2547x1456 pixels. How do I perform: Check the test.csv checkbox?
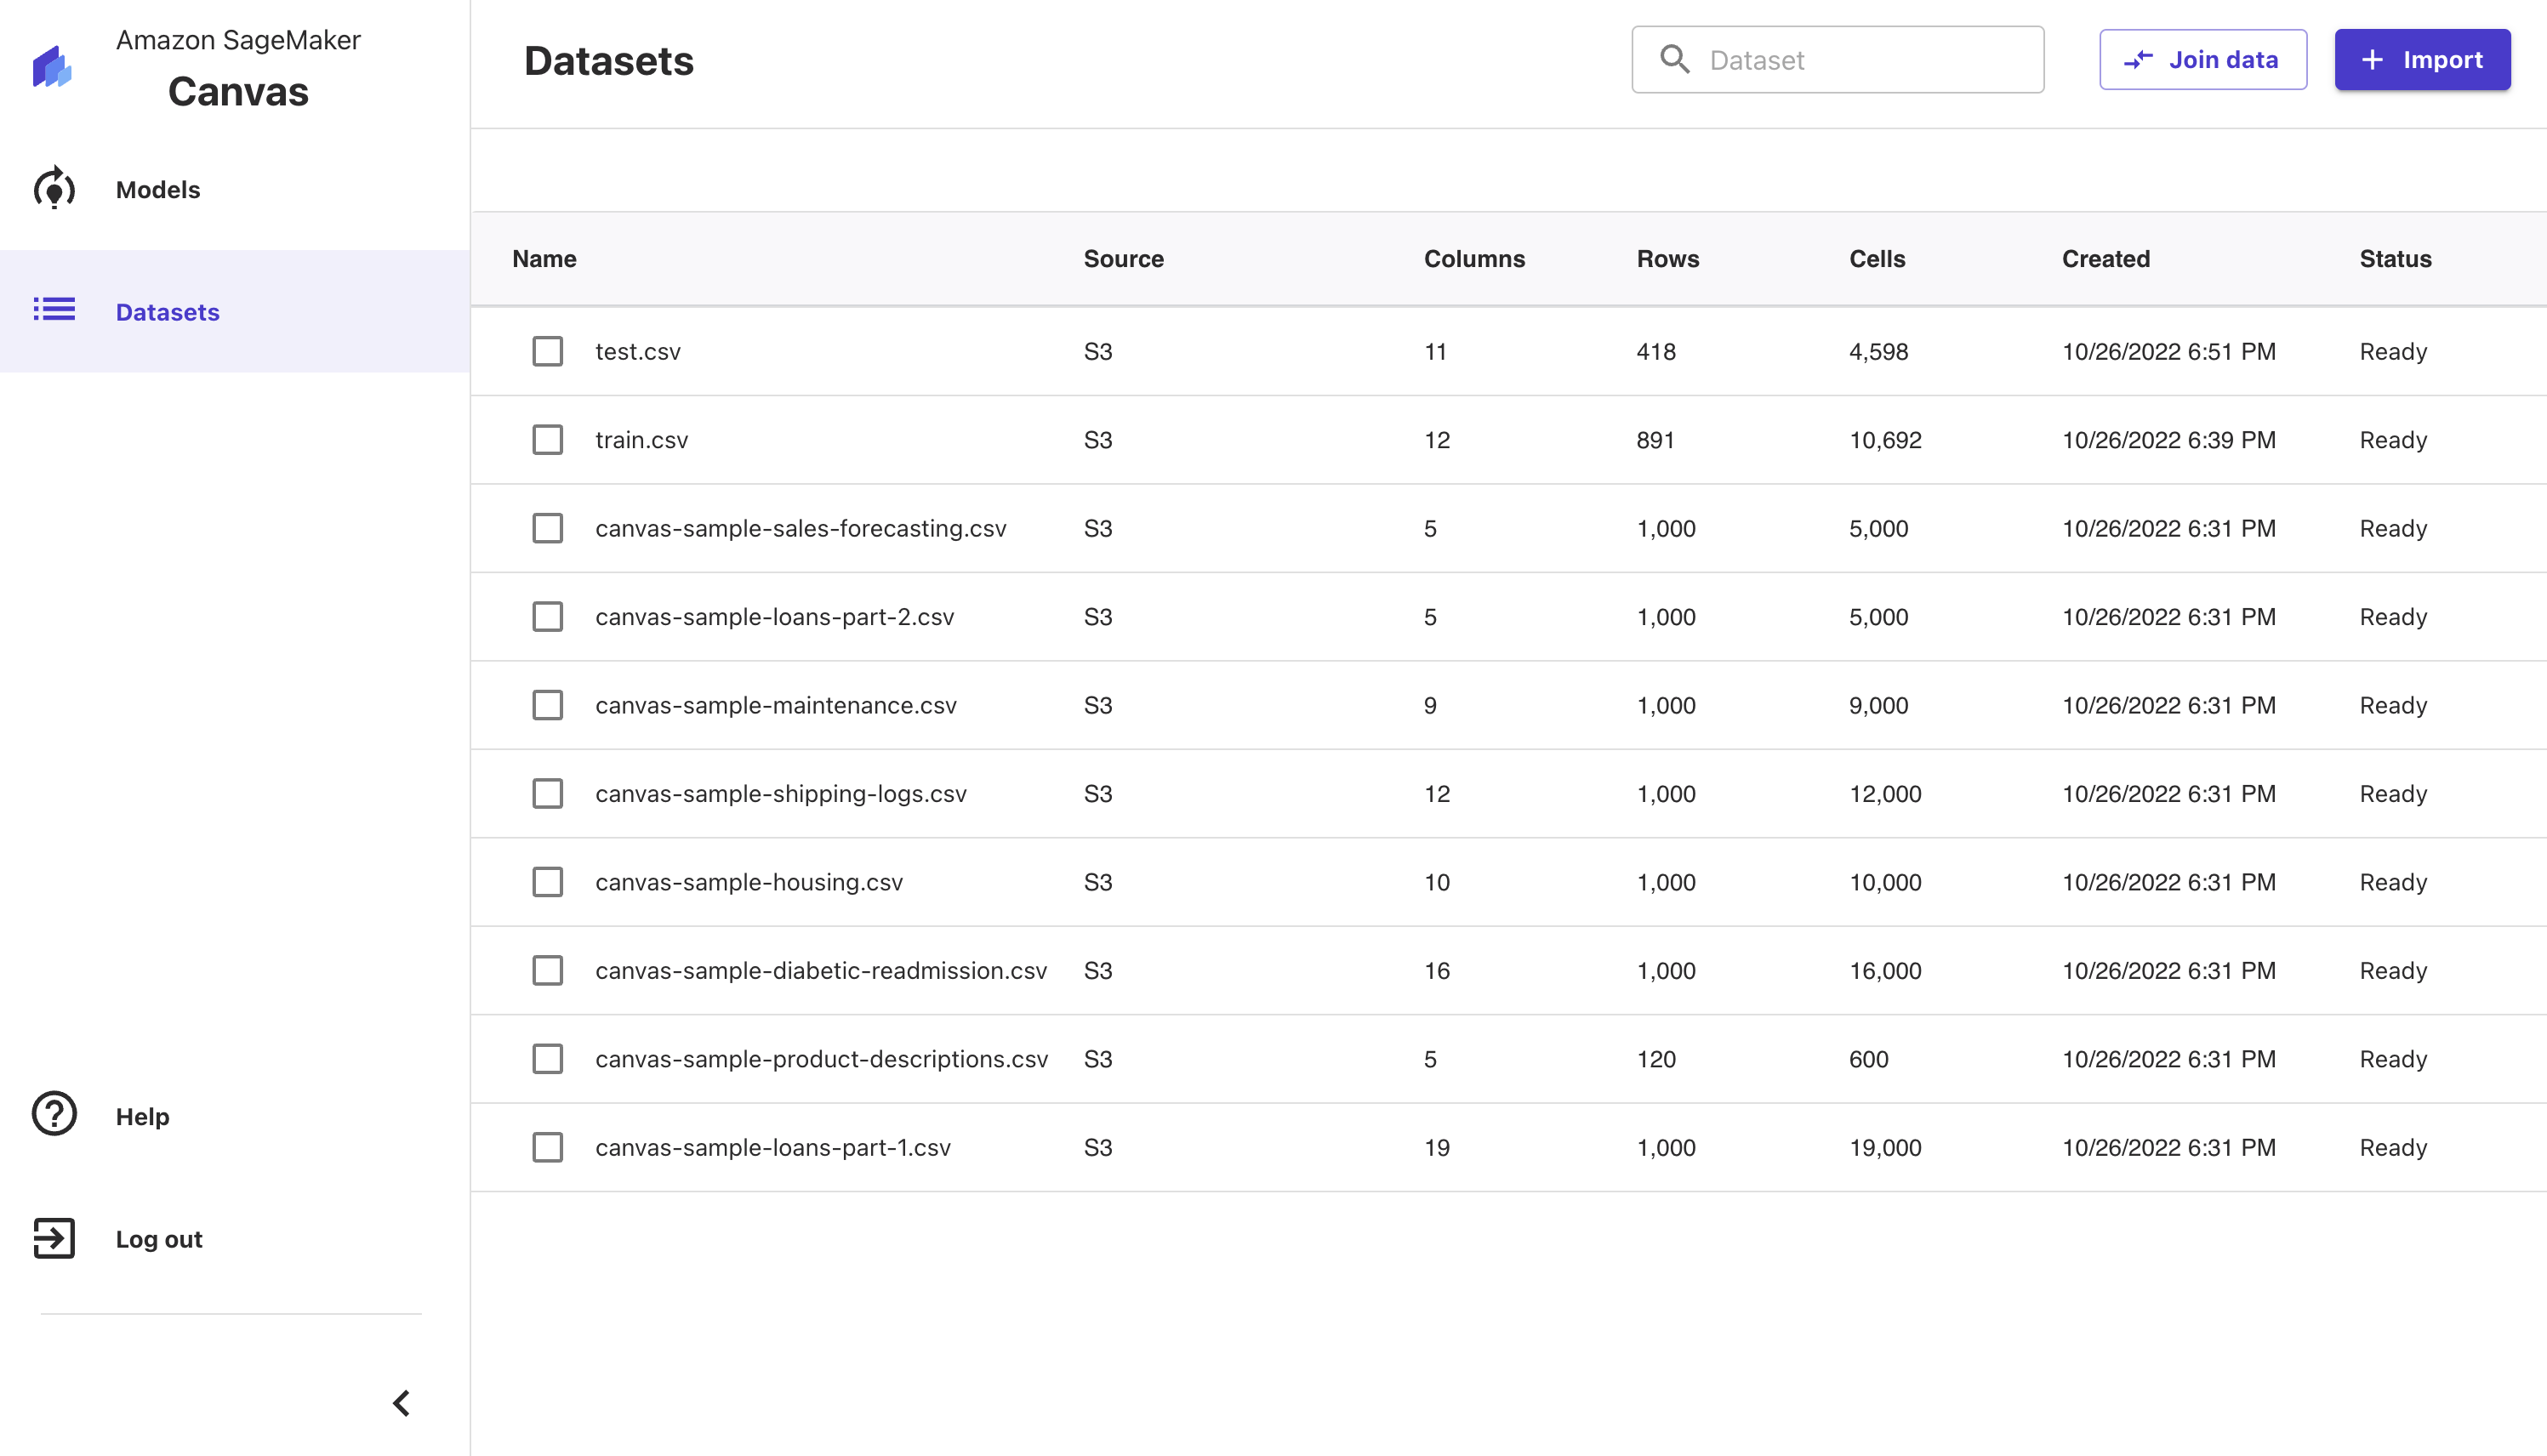[547, 351]
